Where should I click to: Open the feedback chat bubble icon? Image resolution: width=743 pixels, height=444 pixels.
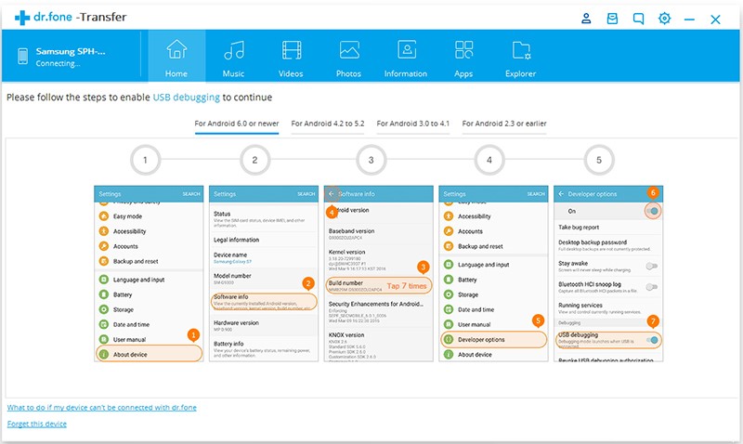[638, 19]
